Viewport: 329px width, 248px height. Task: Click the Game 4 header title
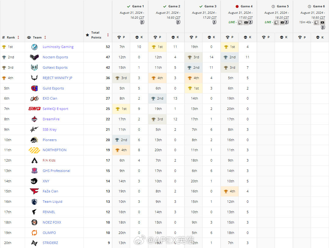247,6
